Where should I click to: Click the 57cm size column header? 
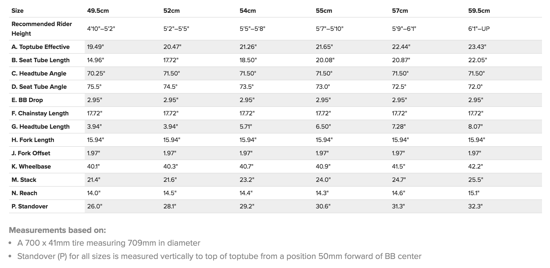point(400,11)
